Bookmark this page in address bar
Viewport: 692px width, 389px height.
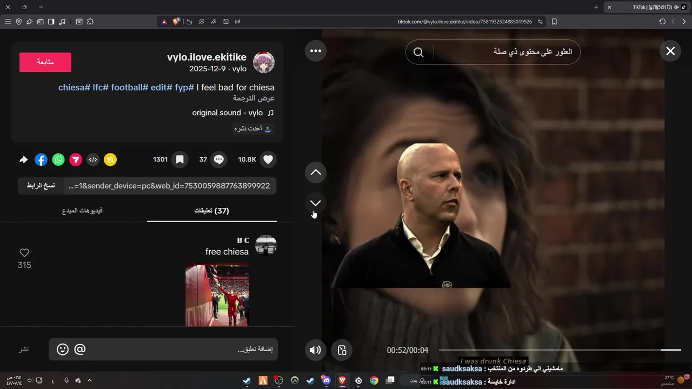(554, 22)
